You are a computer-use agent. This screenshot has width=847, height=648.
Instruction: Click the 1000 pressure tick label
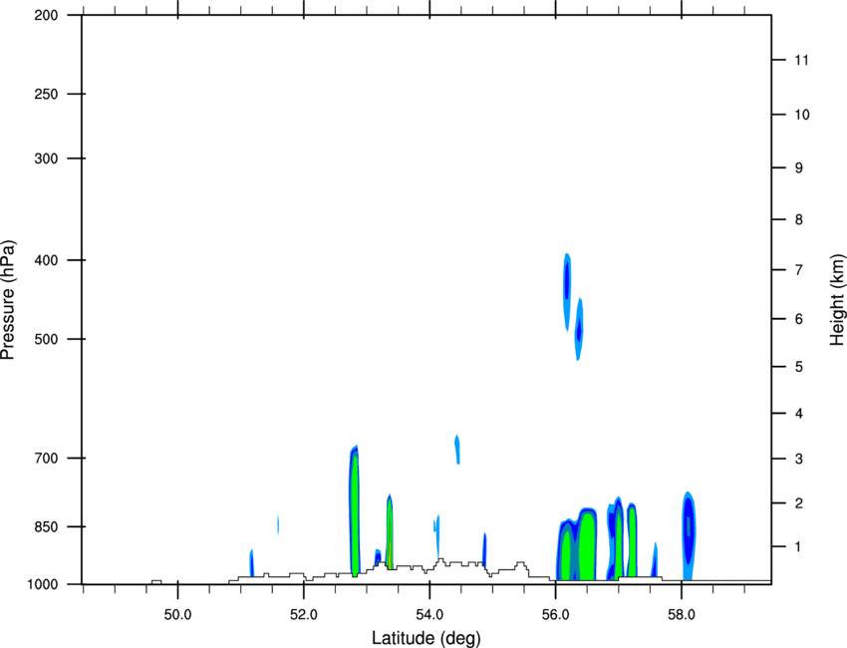[x=43, y=584]
